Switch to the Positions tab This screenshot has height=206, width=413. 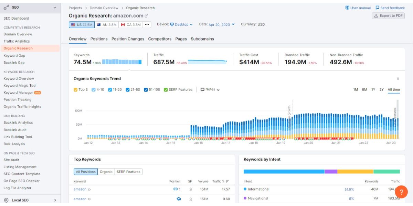tap(99, 39)
